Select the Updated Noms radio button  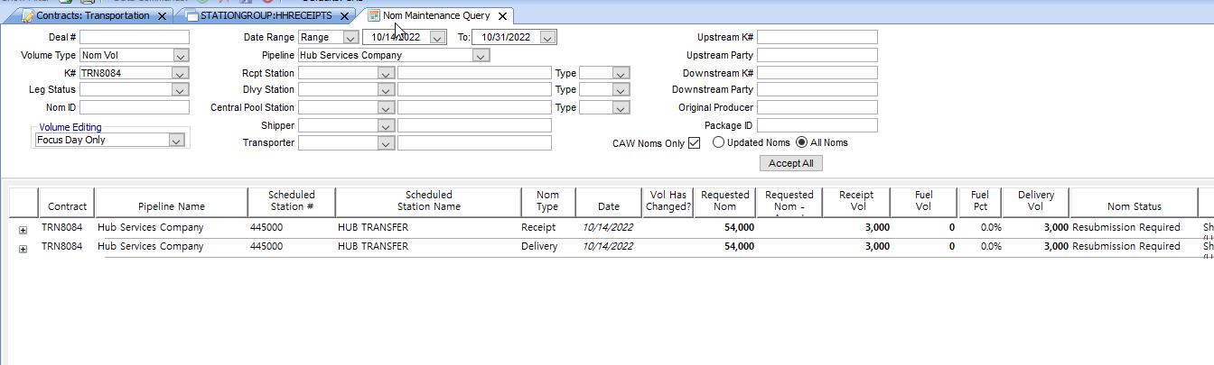pos(719,142)
